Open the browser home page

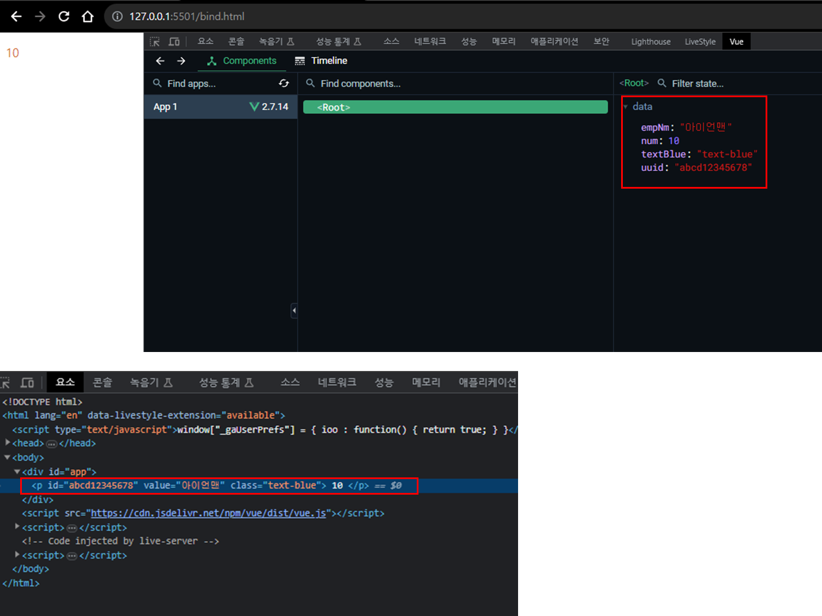(x=87, y=16)
